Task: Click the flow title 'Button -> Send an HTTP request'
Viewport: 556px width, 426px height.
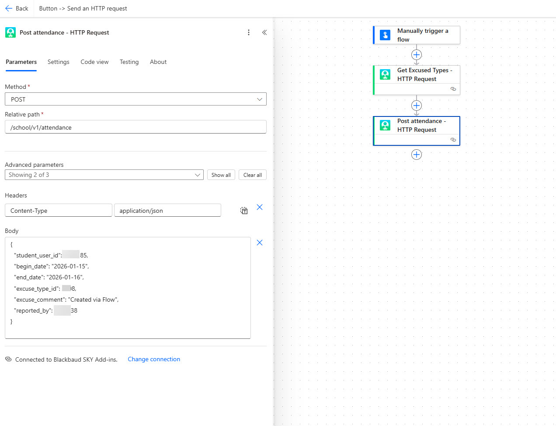Action: [83, 8]
